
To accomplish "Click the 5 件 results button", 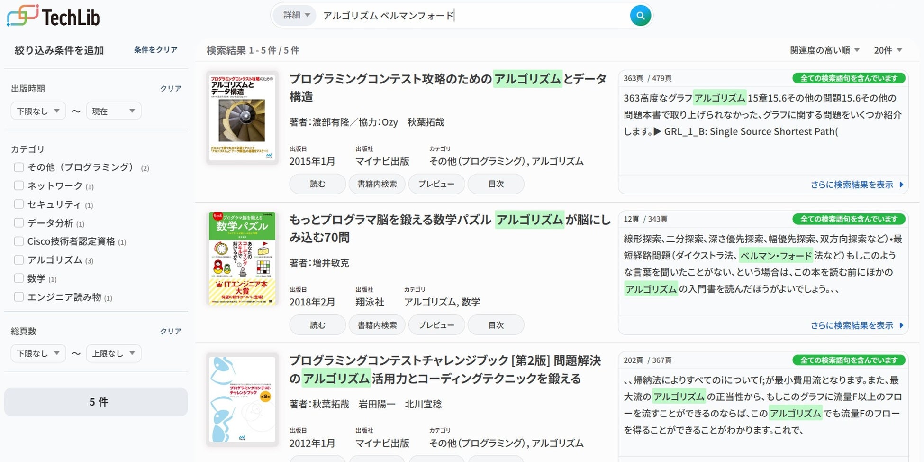I will click(x=96, y=402).
